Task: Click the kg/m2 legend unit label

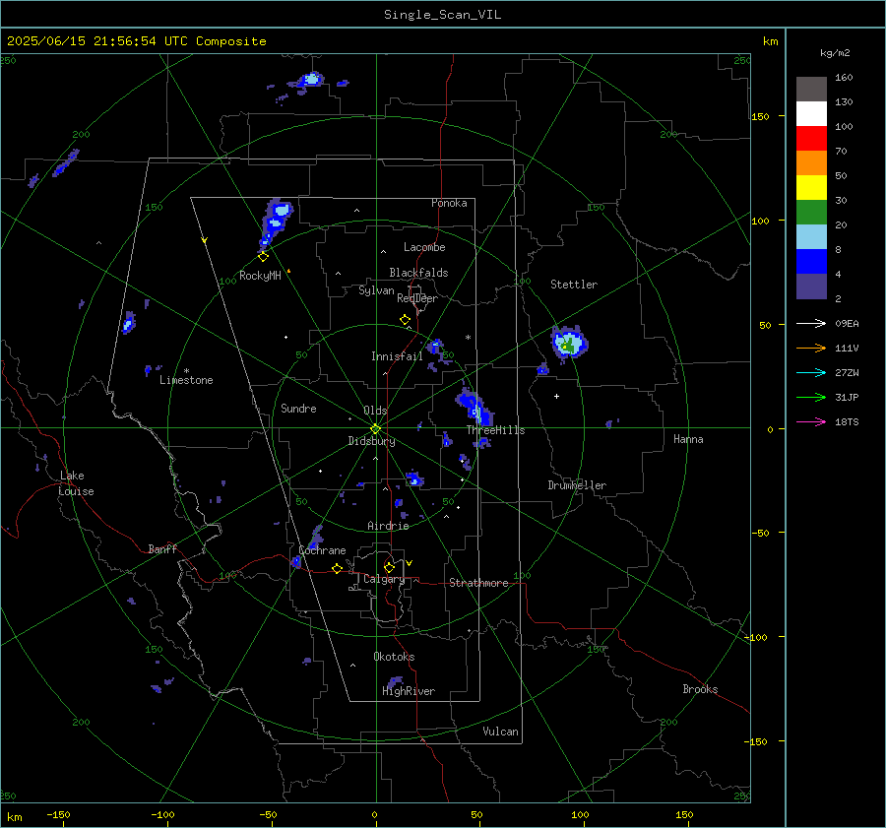Action: tap(835, 53)
